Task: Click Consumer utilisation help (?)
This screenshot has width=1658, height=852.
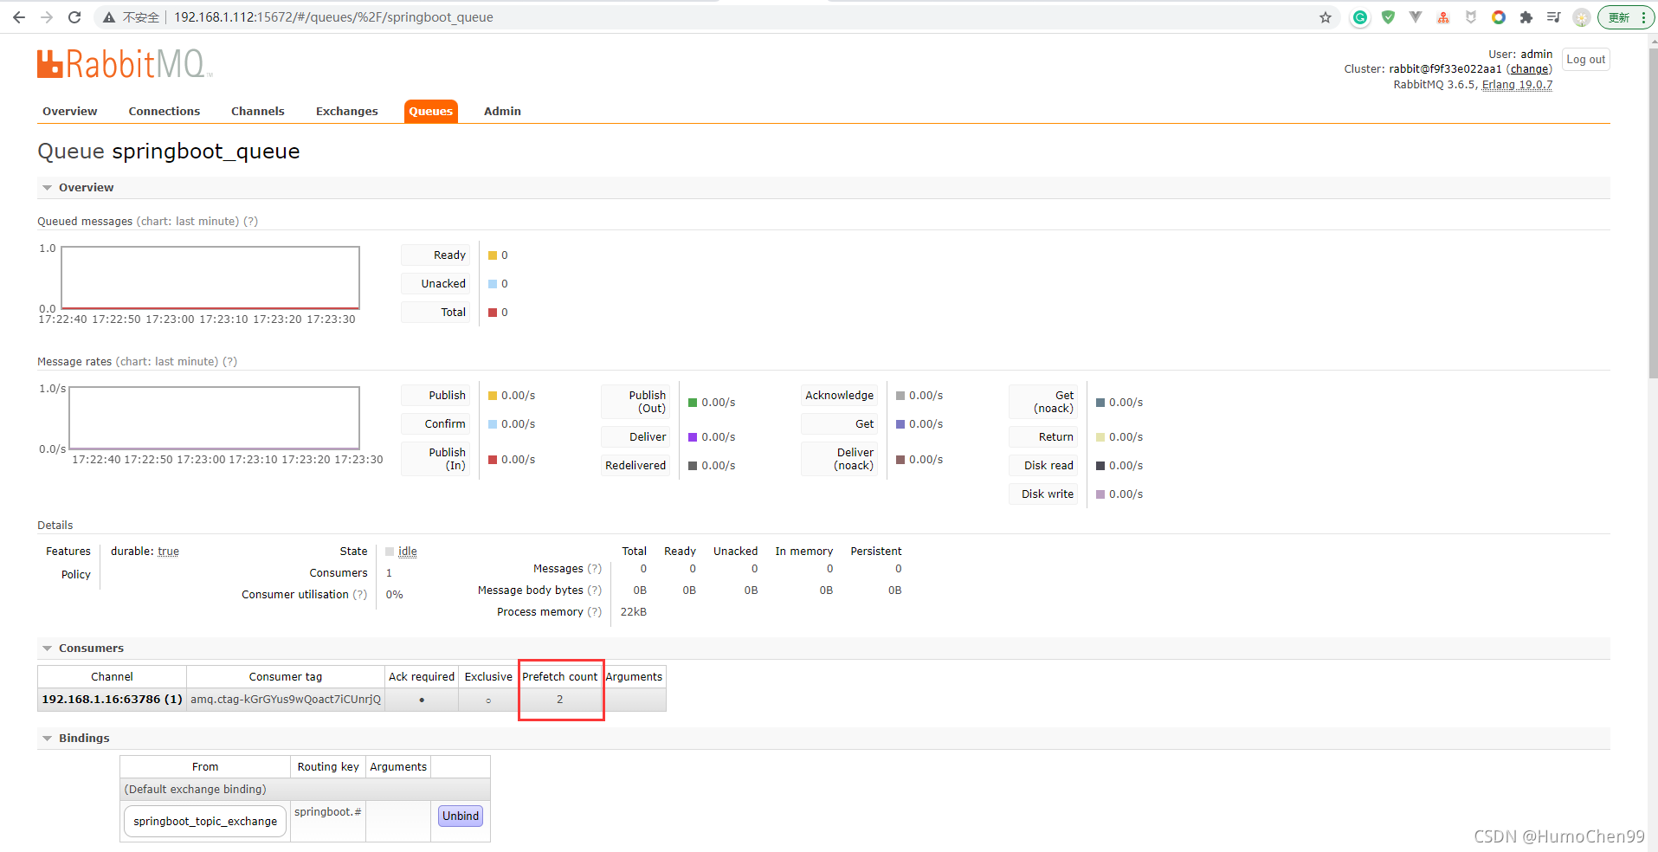Action: coord(359,595)
